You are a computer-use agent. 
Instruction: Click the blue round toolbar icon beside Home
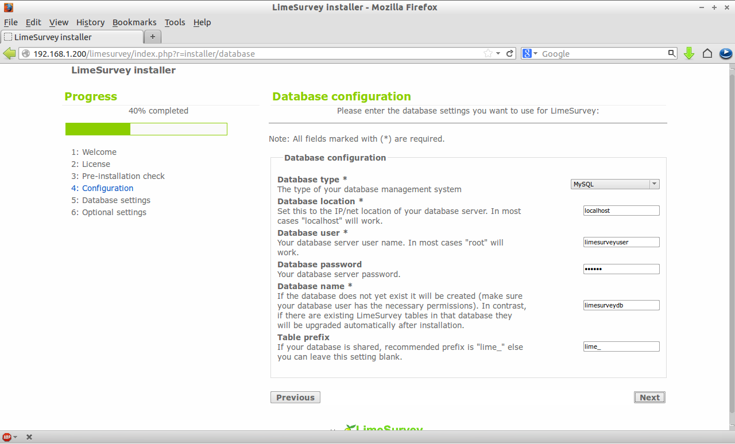tap(726, 53)
